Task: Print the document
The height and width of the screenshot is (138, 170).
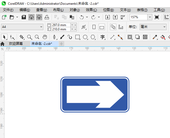Action: [47, 17]
